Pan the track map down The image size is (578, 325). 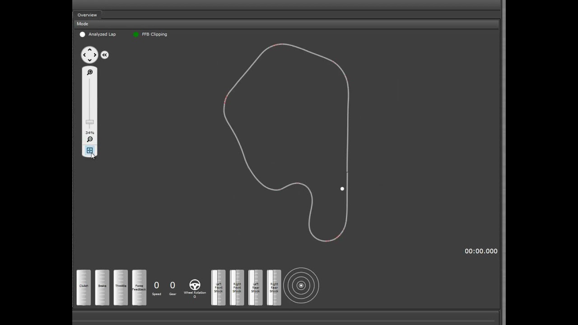[89, 60]
